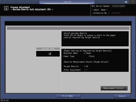Click the Adjust maximum density message box
Viewport: 136px width, 102px height.
tap(95, 39)
